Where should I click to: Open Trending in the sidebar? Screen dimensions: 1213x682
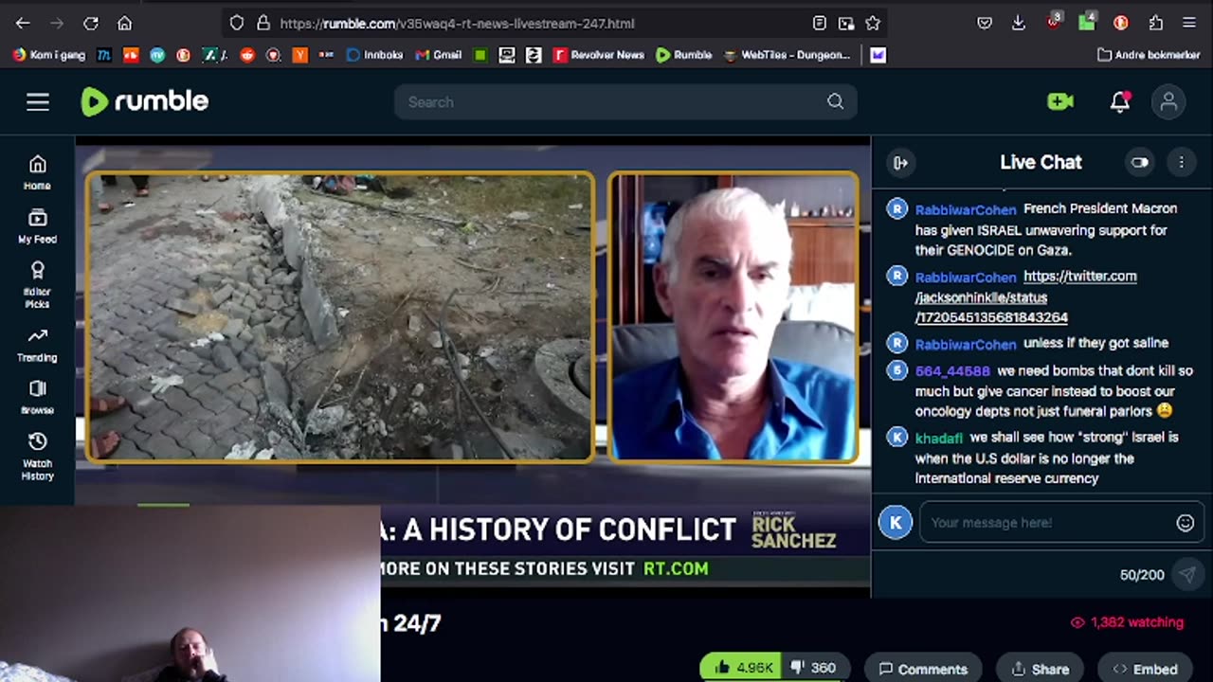(x=38, y=346)
